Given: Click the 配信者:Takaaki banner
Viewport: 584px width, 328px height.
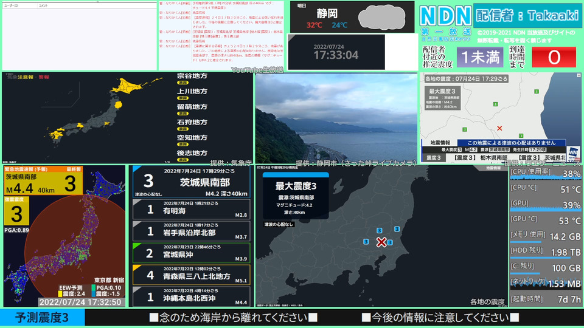Looking at the screenshot, I should point(527,15).
